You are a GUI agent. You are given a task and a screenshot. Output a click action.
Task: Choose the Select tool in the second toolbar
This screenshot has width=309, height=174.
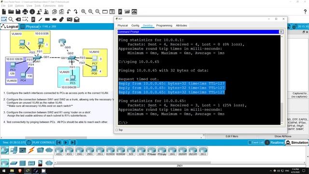[x=4, y=19]
